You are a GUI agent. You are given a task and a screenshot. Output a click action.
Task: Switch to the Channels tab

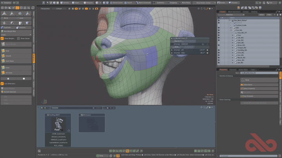[x=232, y=69]
